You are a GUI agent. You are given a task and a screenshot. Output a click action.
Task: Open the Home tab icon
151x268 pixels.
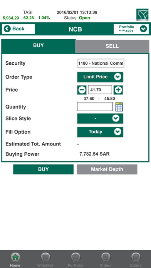pyautogui.click(x=15, y=257)
